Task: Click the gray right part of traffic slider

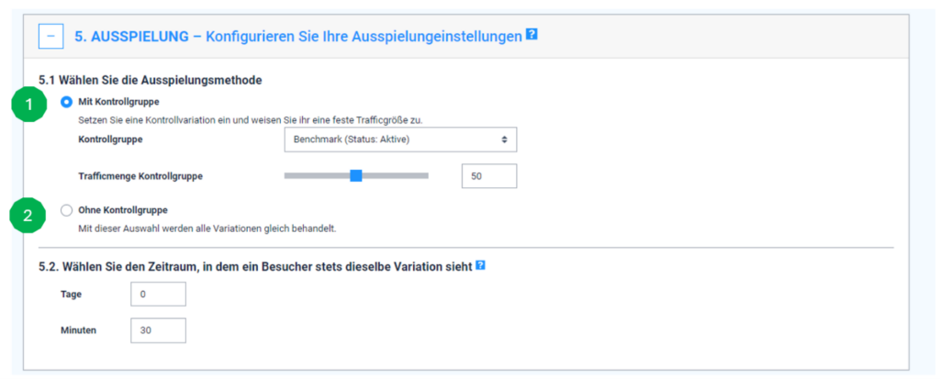Action: coord(395,175)
